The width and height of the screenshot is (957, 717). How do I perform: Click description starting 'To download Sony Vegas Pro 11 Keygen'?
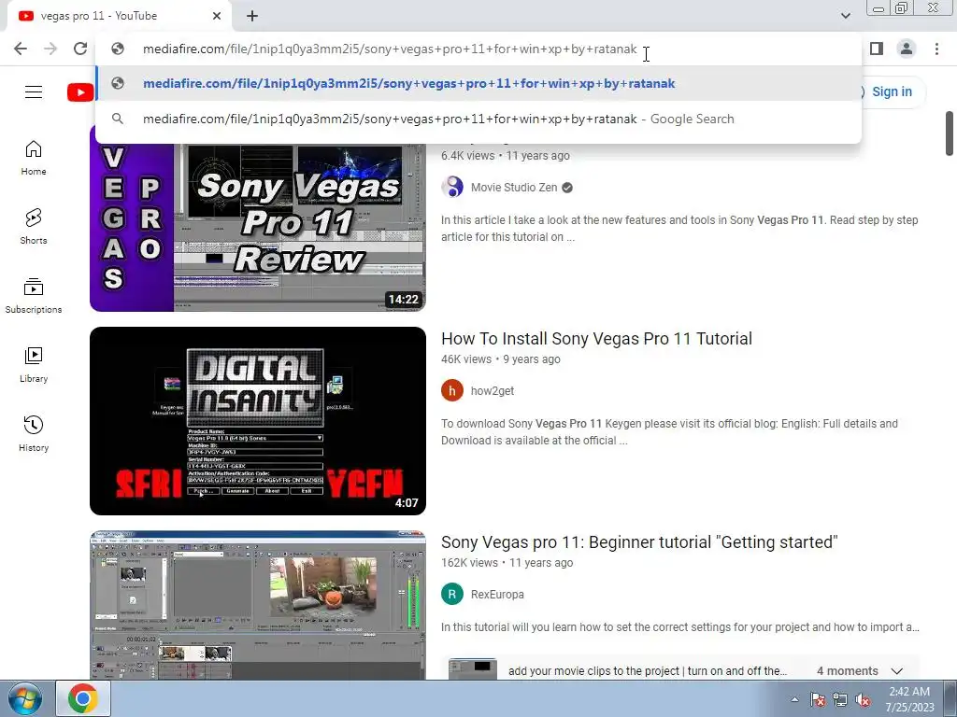[669, 431]
